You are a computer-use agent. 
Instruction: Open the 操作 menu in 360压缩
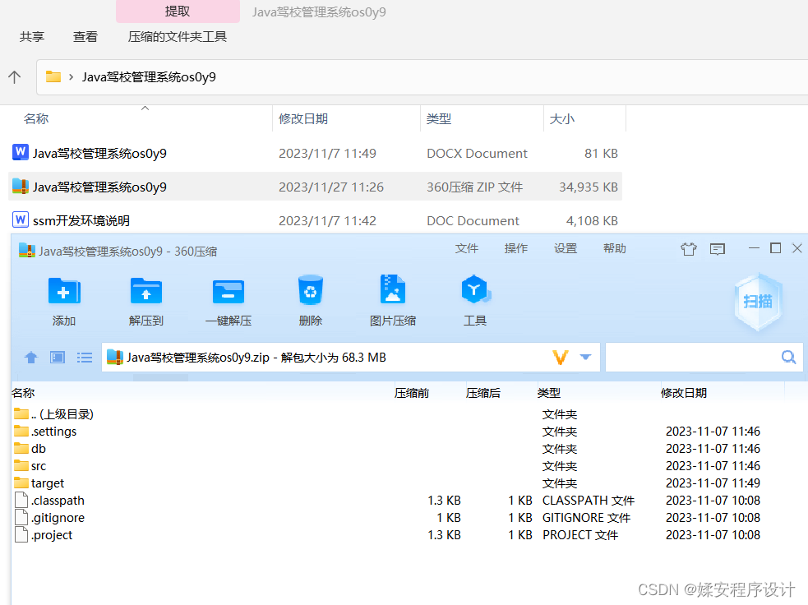click(x=516, y=248)
